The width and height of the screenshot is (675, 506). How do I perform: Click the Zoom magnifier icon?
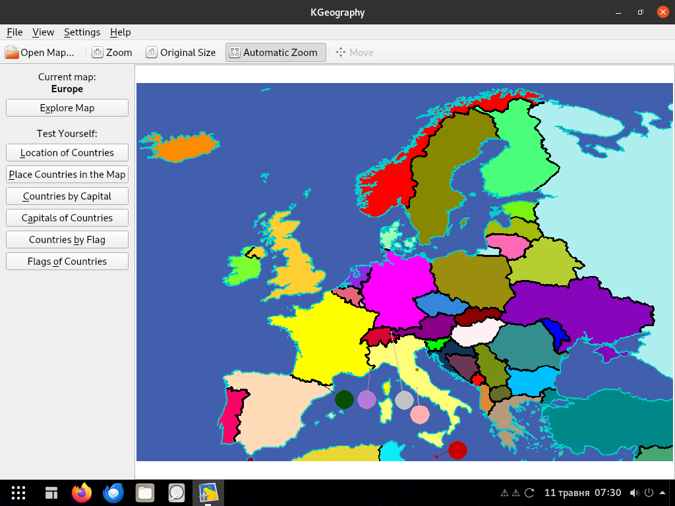click(98, 53)
